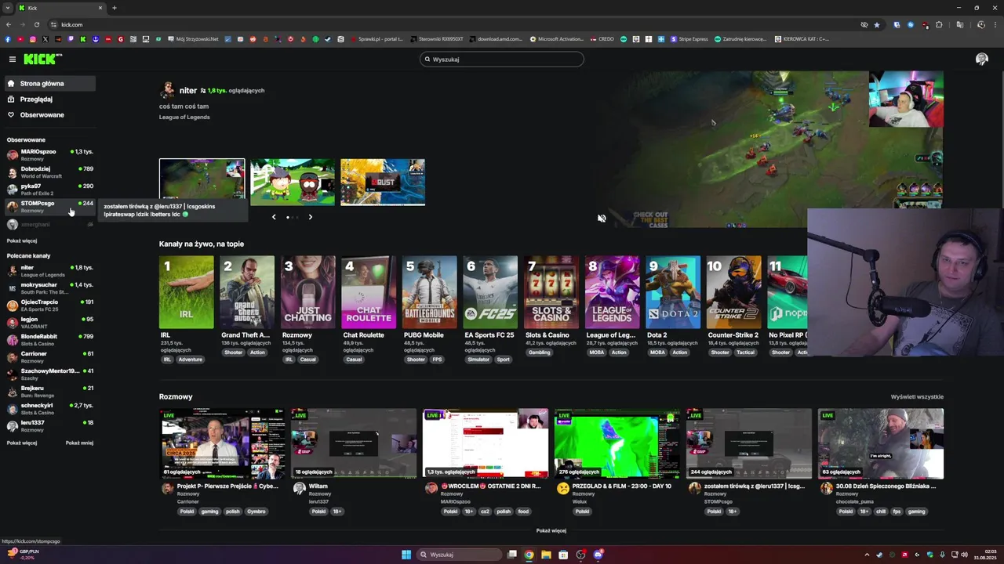
Task: Open STOMPcsgo followed channel
Action: pyautogui.click(x=49, y=206)
